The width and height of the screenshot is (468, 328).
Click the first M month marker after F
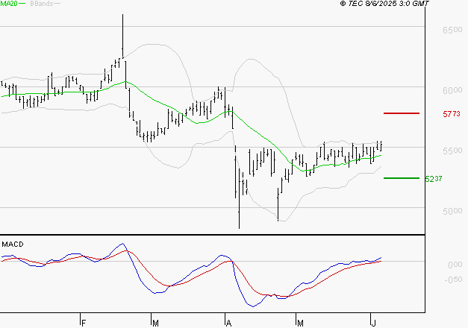click(x=155, y=323)
